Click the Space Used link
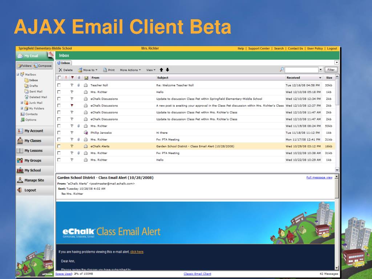 (64, 274)
